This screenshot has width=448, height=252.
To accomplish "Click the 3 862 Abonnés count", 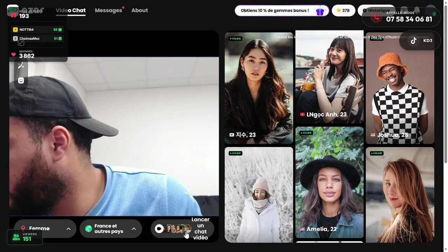I will pos(27,56).
